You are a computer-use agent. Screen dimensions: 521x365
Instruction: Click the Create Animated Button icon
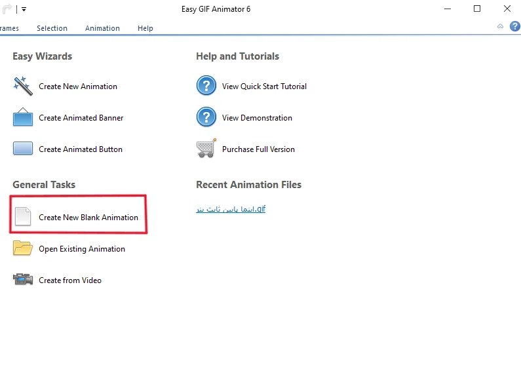click(x=22, y=149)
